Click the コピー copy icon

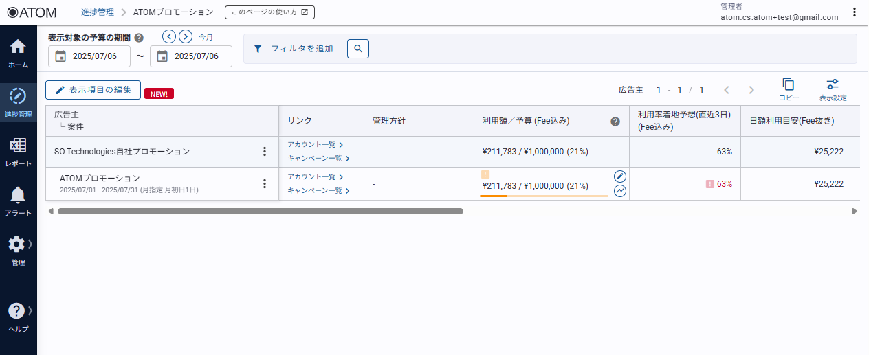789,84
